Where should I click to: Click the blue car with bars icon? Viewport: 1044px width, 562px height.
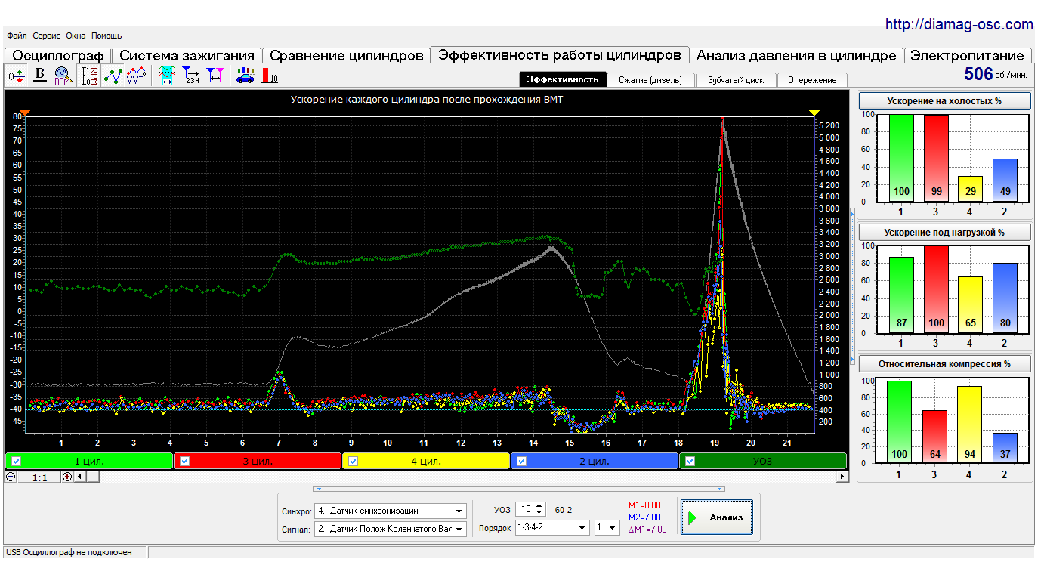pos(245,76)
